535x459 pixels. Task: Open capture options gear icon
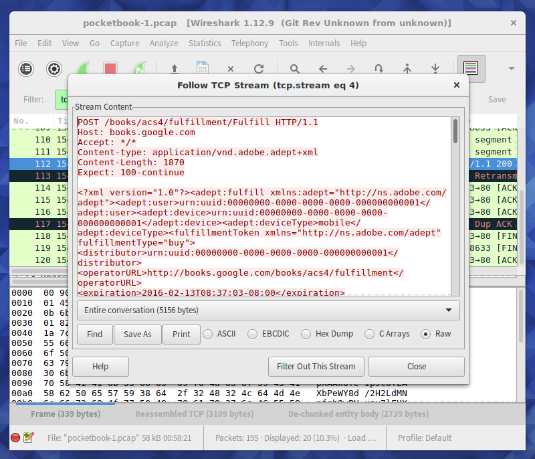tap(54, 69)
